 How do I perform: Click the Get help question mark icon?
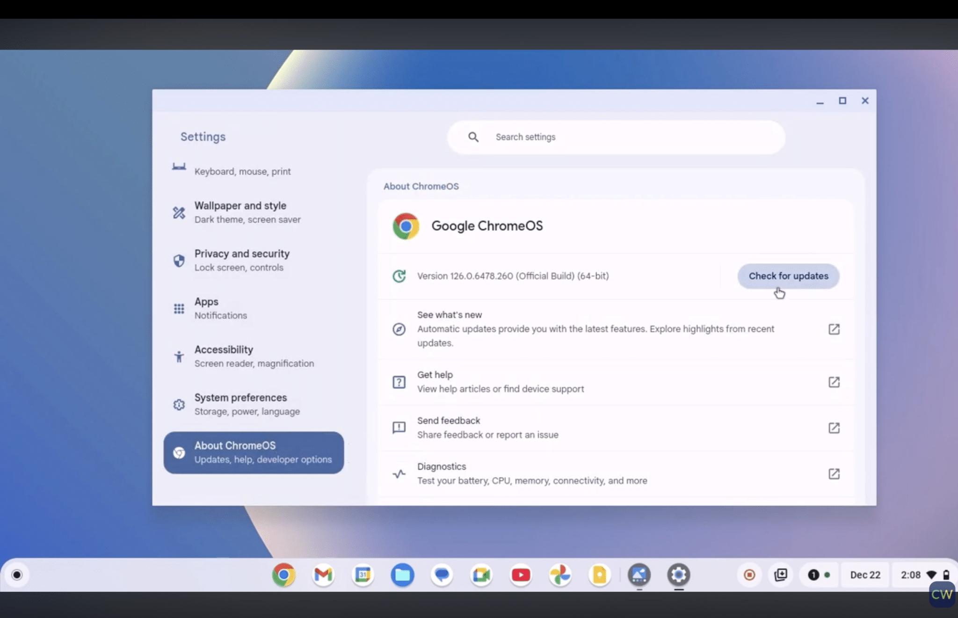click(399, 382)
